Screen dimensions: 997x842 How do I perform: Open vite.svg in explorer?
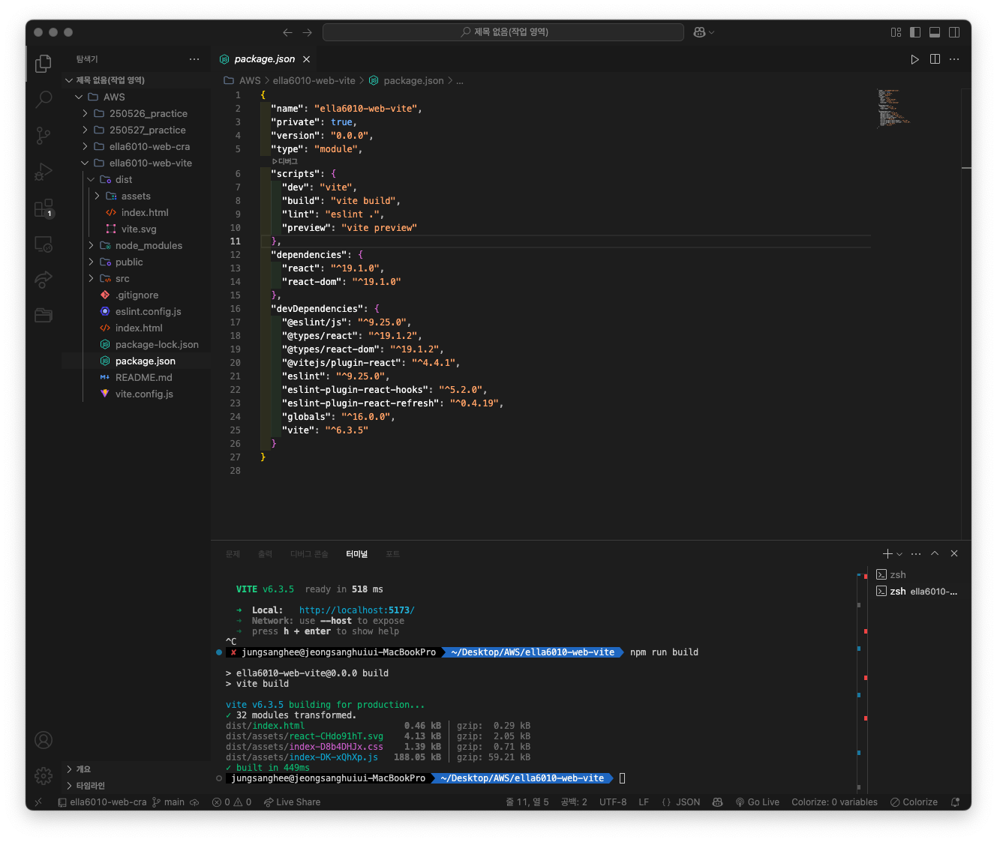[139, 229]
